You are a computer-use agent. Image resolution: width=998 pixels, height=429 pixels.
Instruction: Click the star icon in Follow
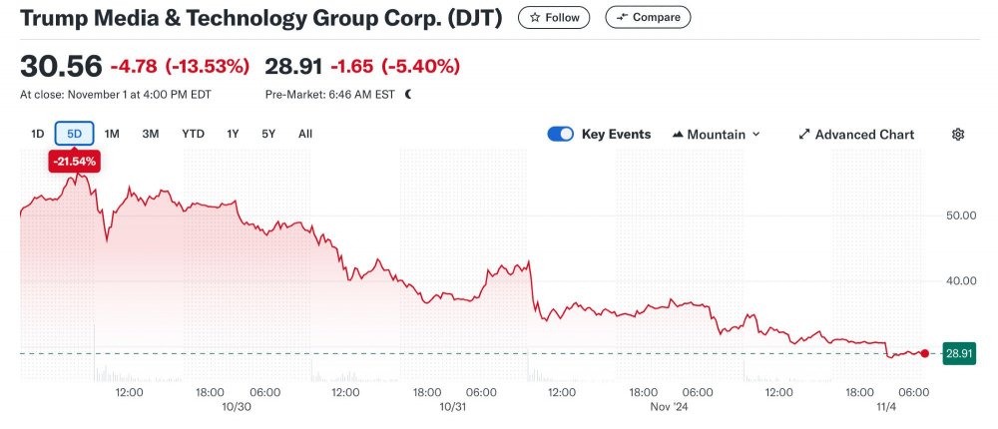(536, 17)
